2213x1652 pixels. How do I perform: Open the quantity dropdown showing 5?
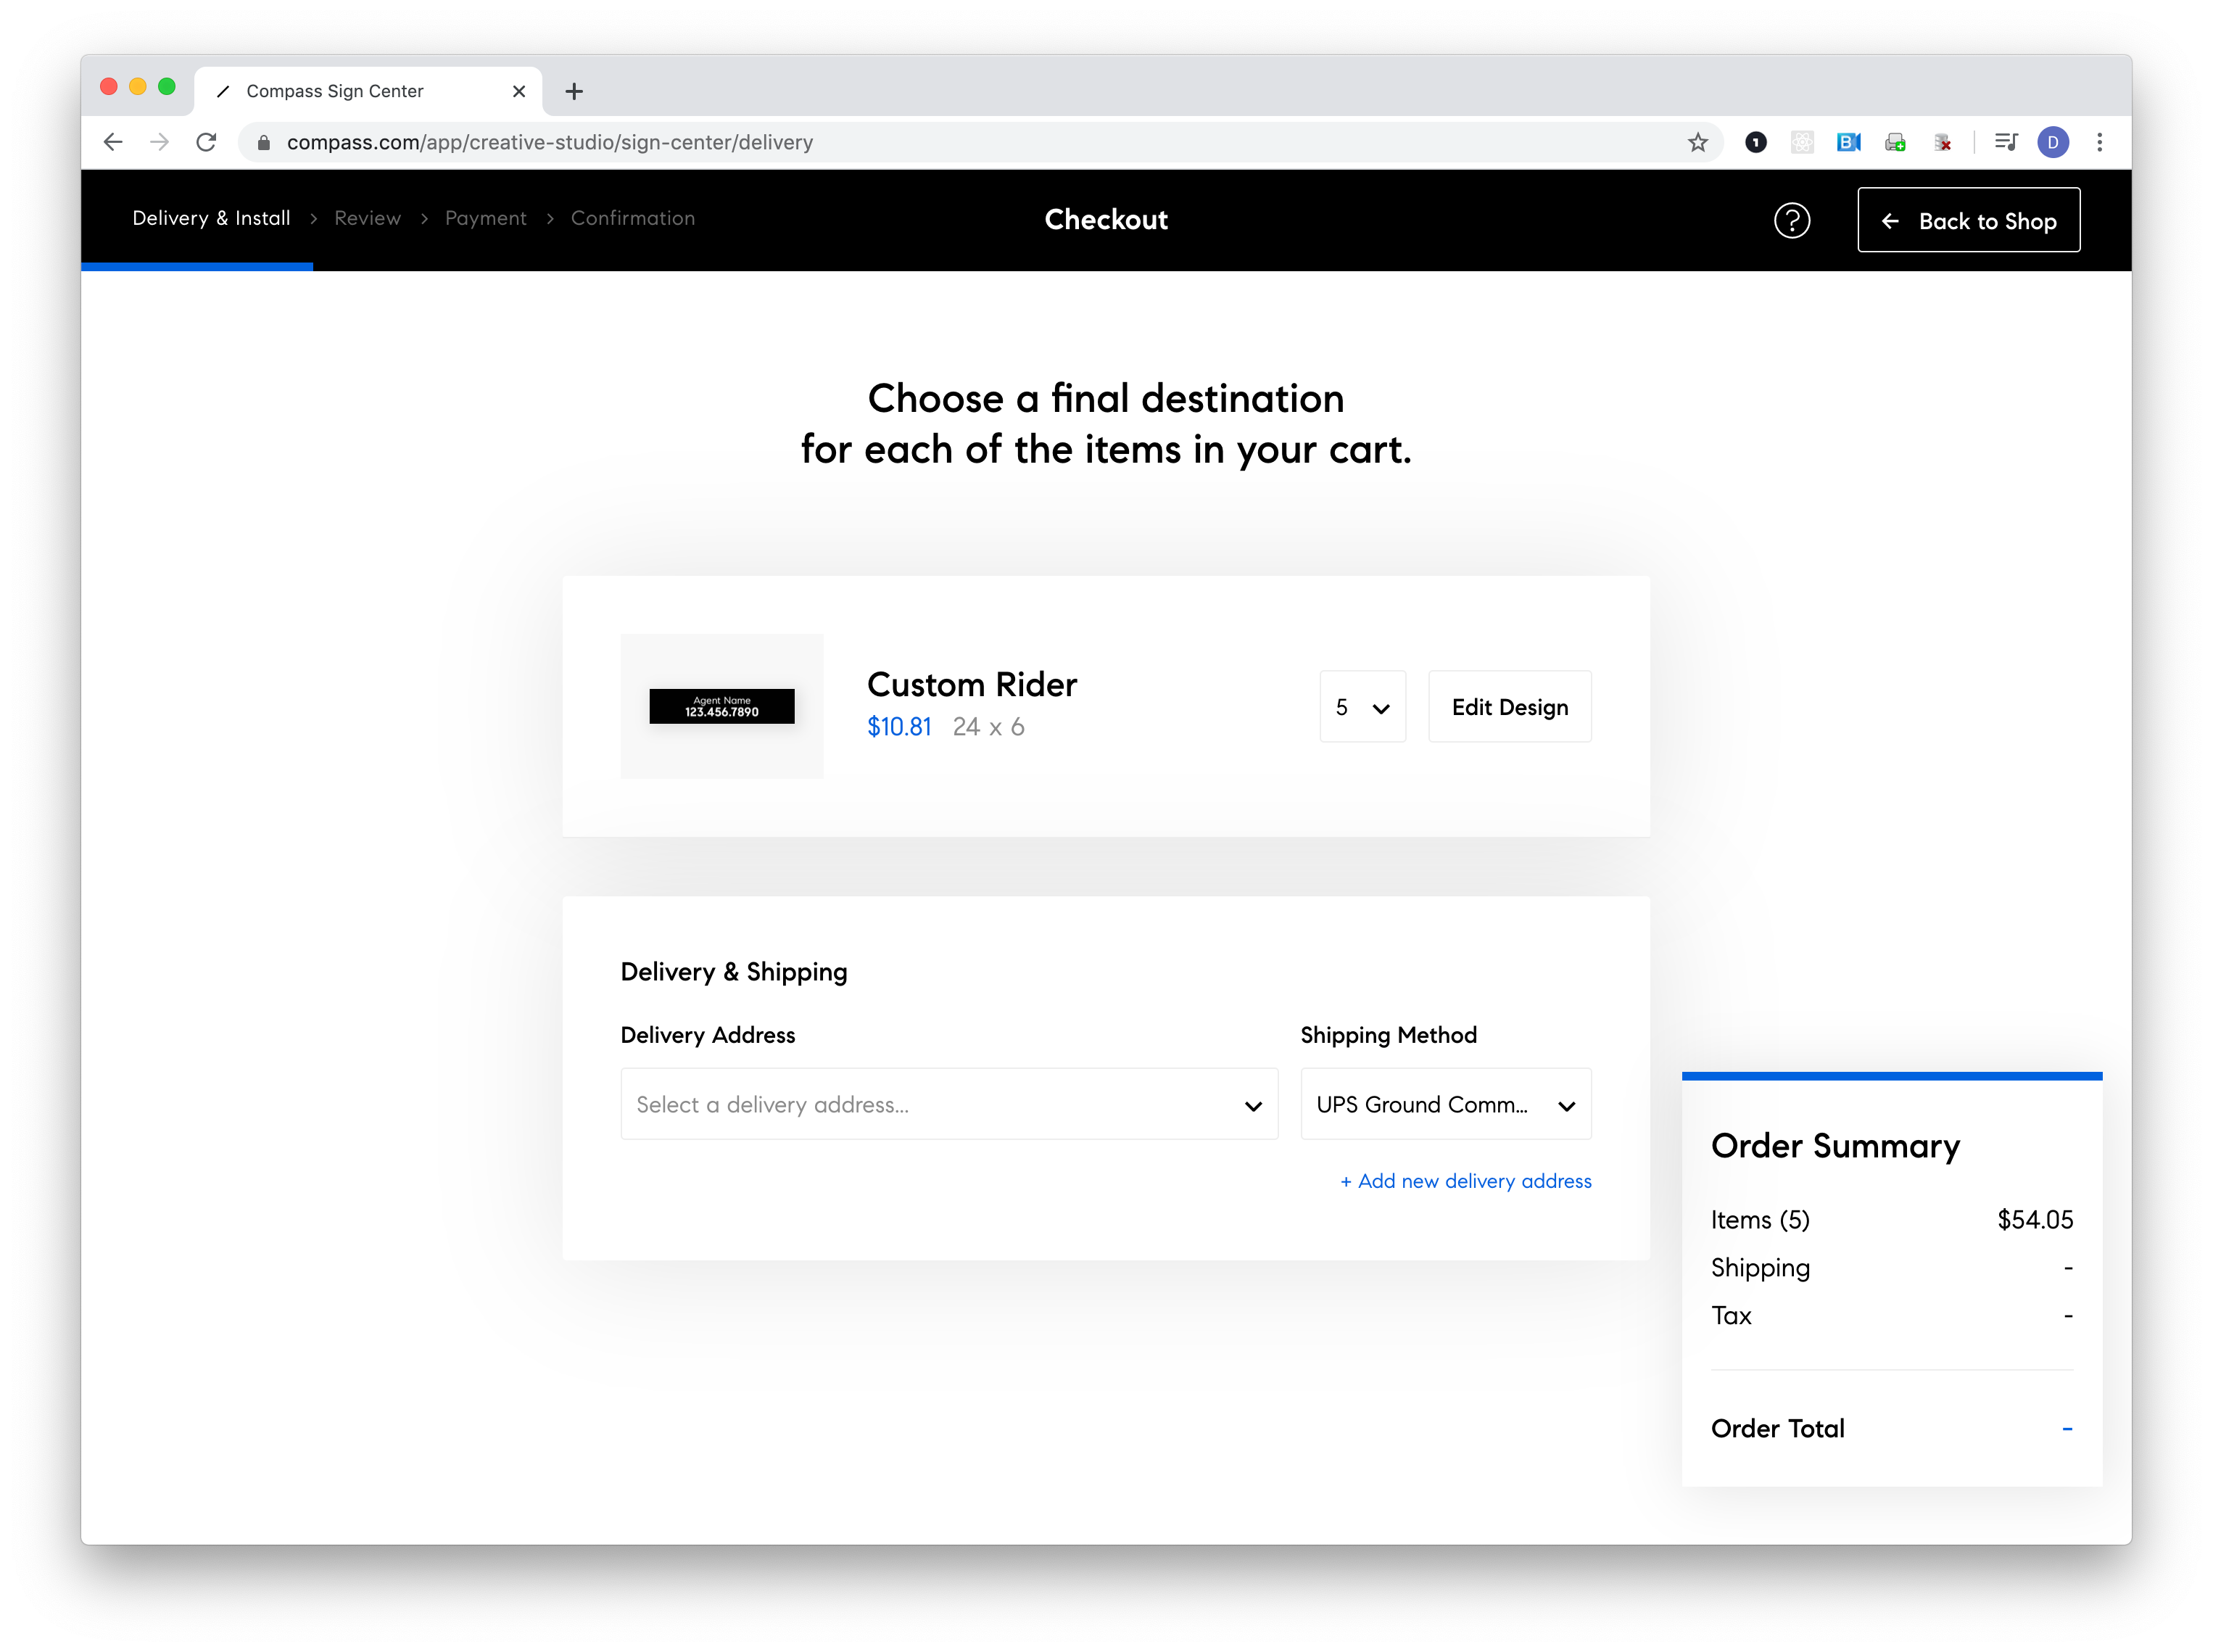pyautogui.click(x=1362, y=707)
